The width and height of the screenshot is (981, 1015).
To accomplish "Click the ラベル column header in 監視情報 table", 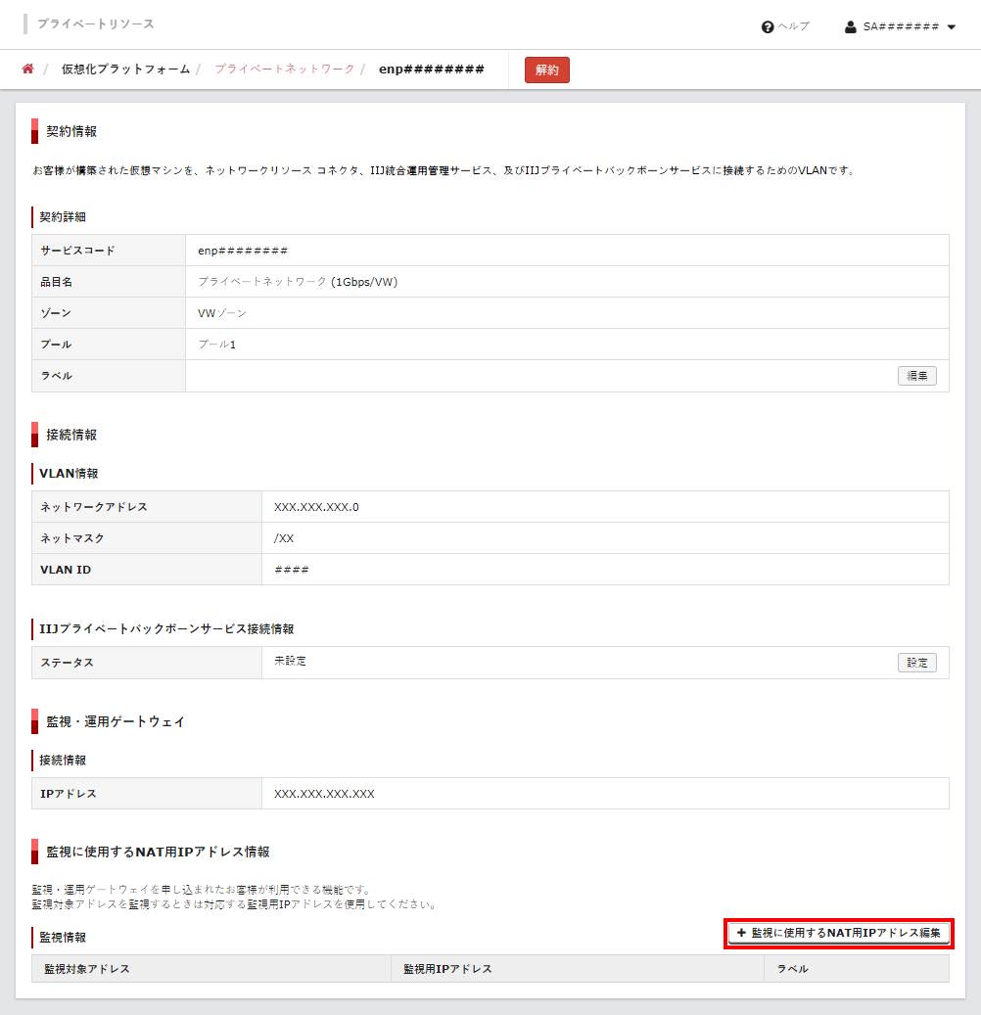I will coord(792,969).
